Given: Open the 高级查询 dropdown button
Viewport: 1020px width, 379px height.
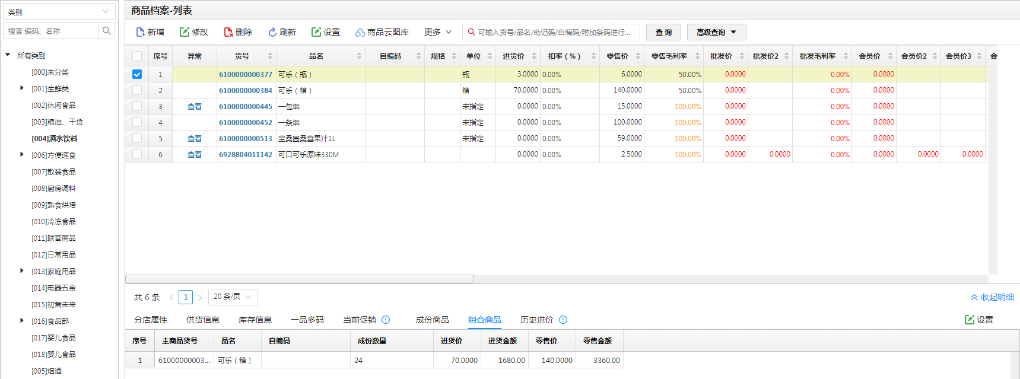Looking at the screenshot, I should pos(716,32).
